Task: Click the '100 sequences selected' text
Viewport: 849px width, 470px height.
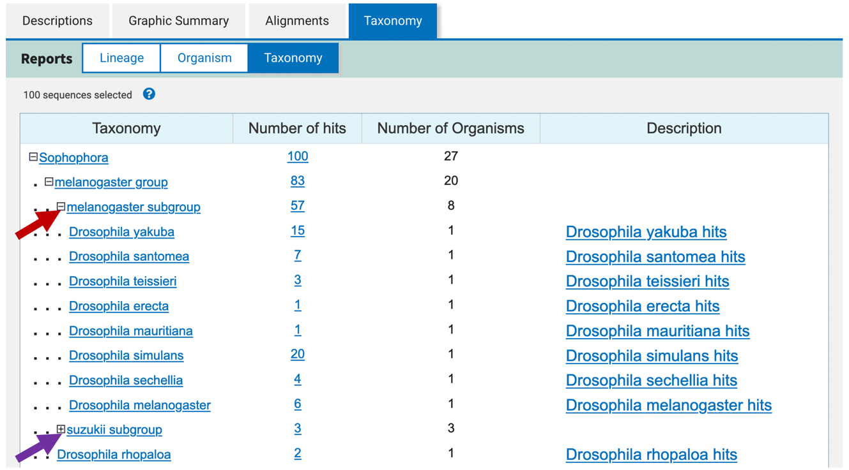Action: point(78,95)
